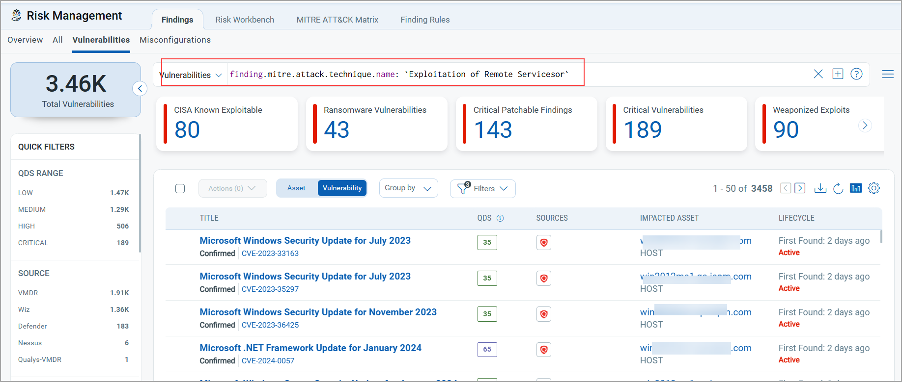Open CVE-2023-33163 link

[270, 254]
